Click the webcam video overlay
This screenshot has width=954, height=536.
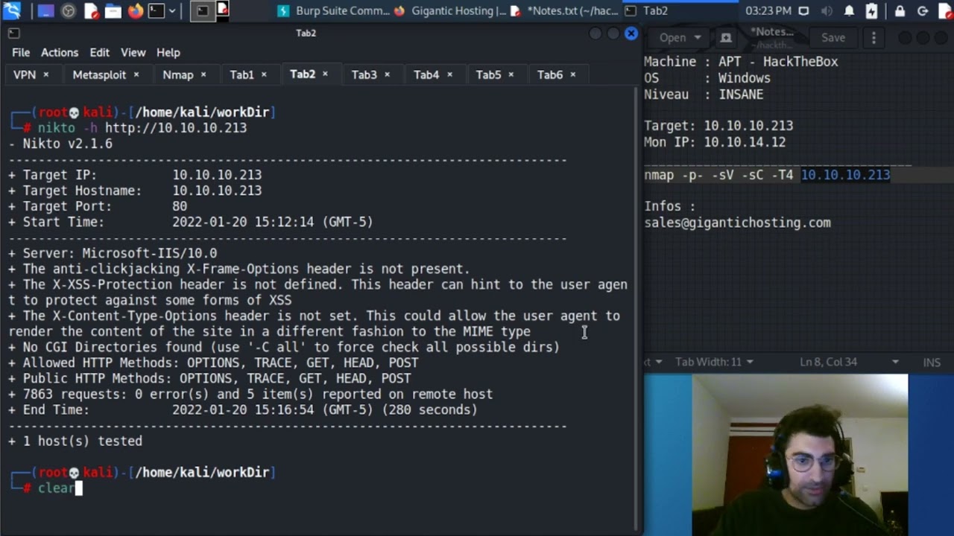(x=799, y=455)
